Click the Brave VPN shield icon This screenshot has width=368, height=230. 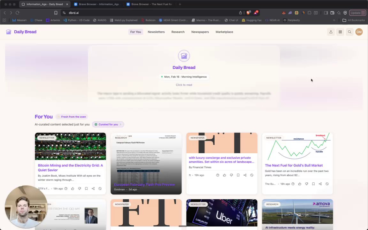coord(345,13)
